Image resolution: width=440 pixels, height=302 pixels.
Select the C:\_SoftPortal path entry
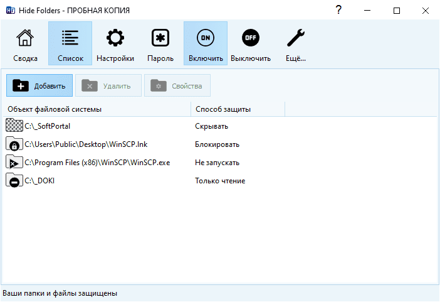pyautogui.click(x=48, y=126)
